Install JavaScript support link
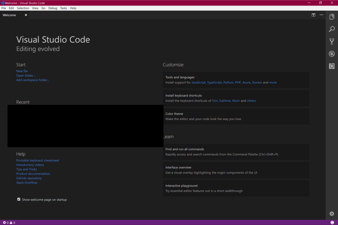This screenshot has height=225, width=338. (x=198, y=82)
